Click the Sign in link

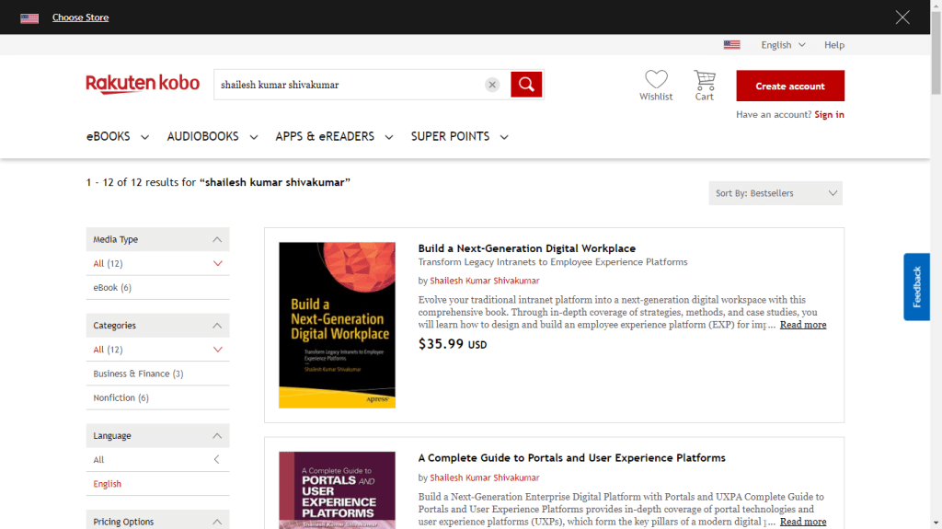(829, 115)
